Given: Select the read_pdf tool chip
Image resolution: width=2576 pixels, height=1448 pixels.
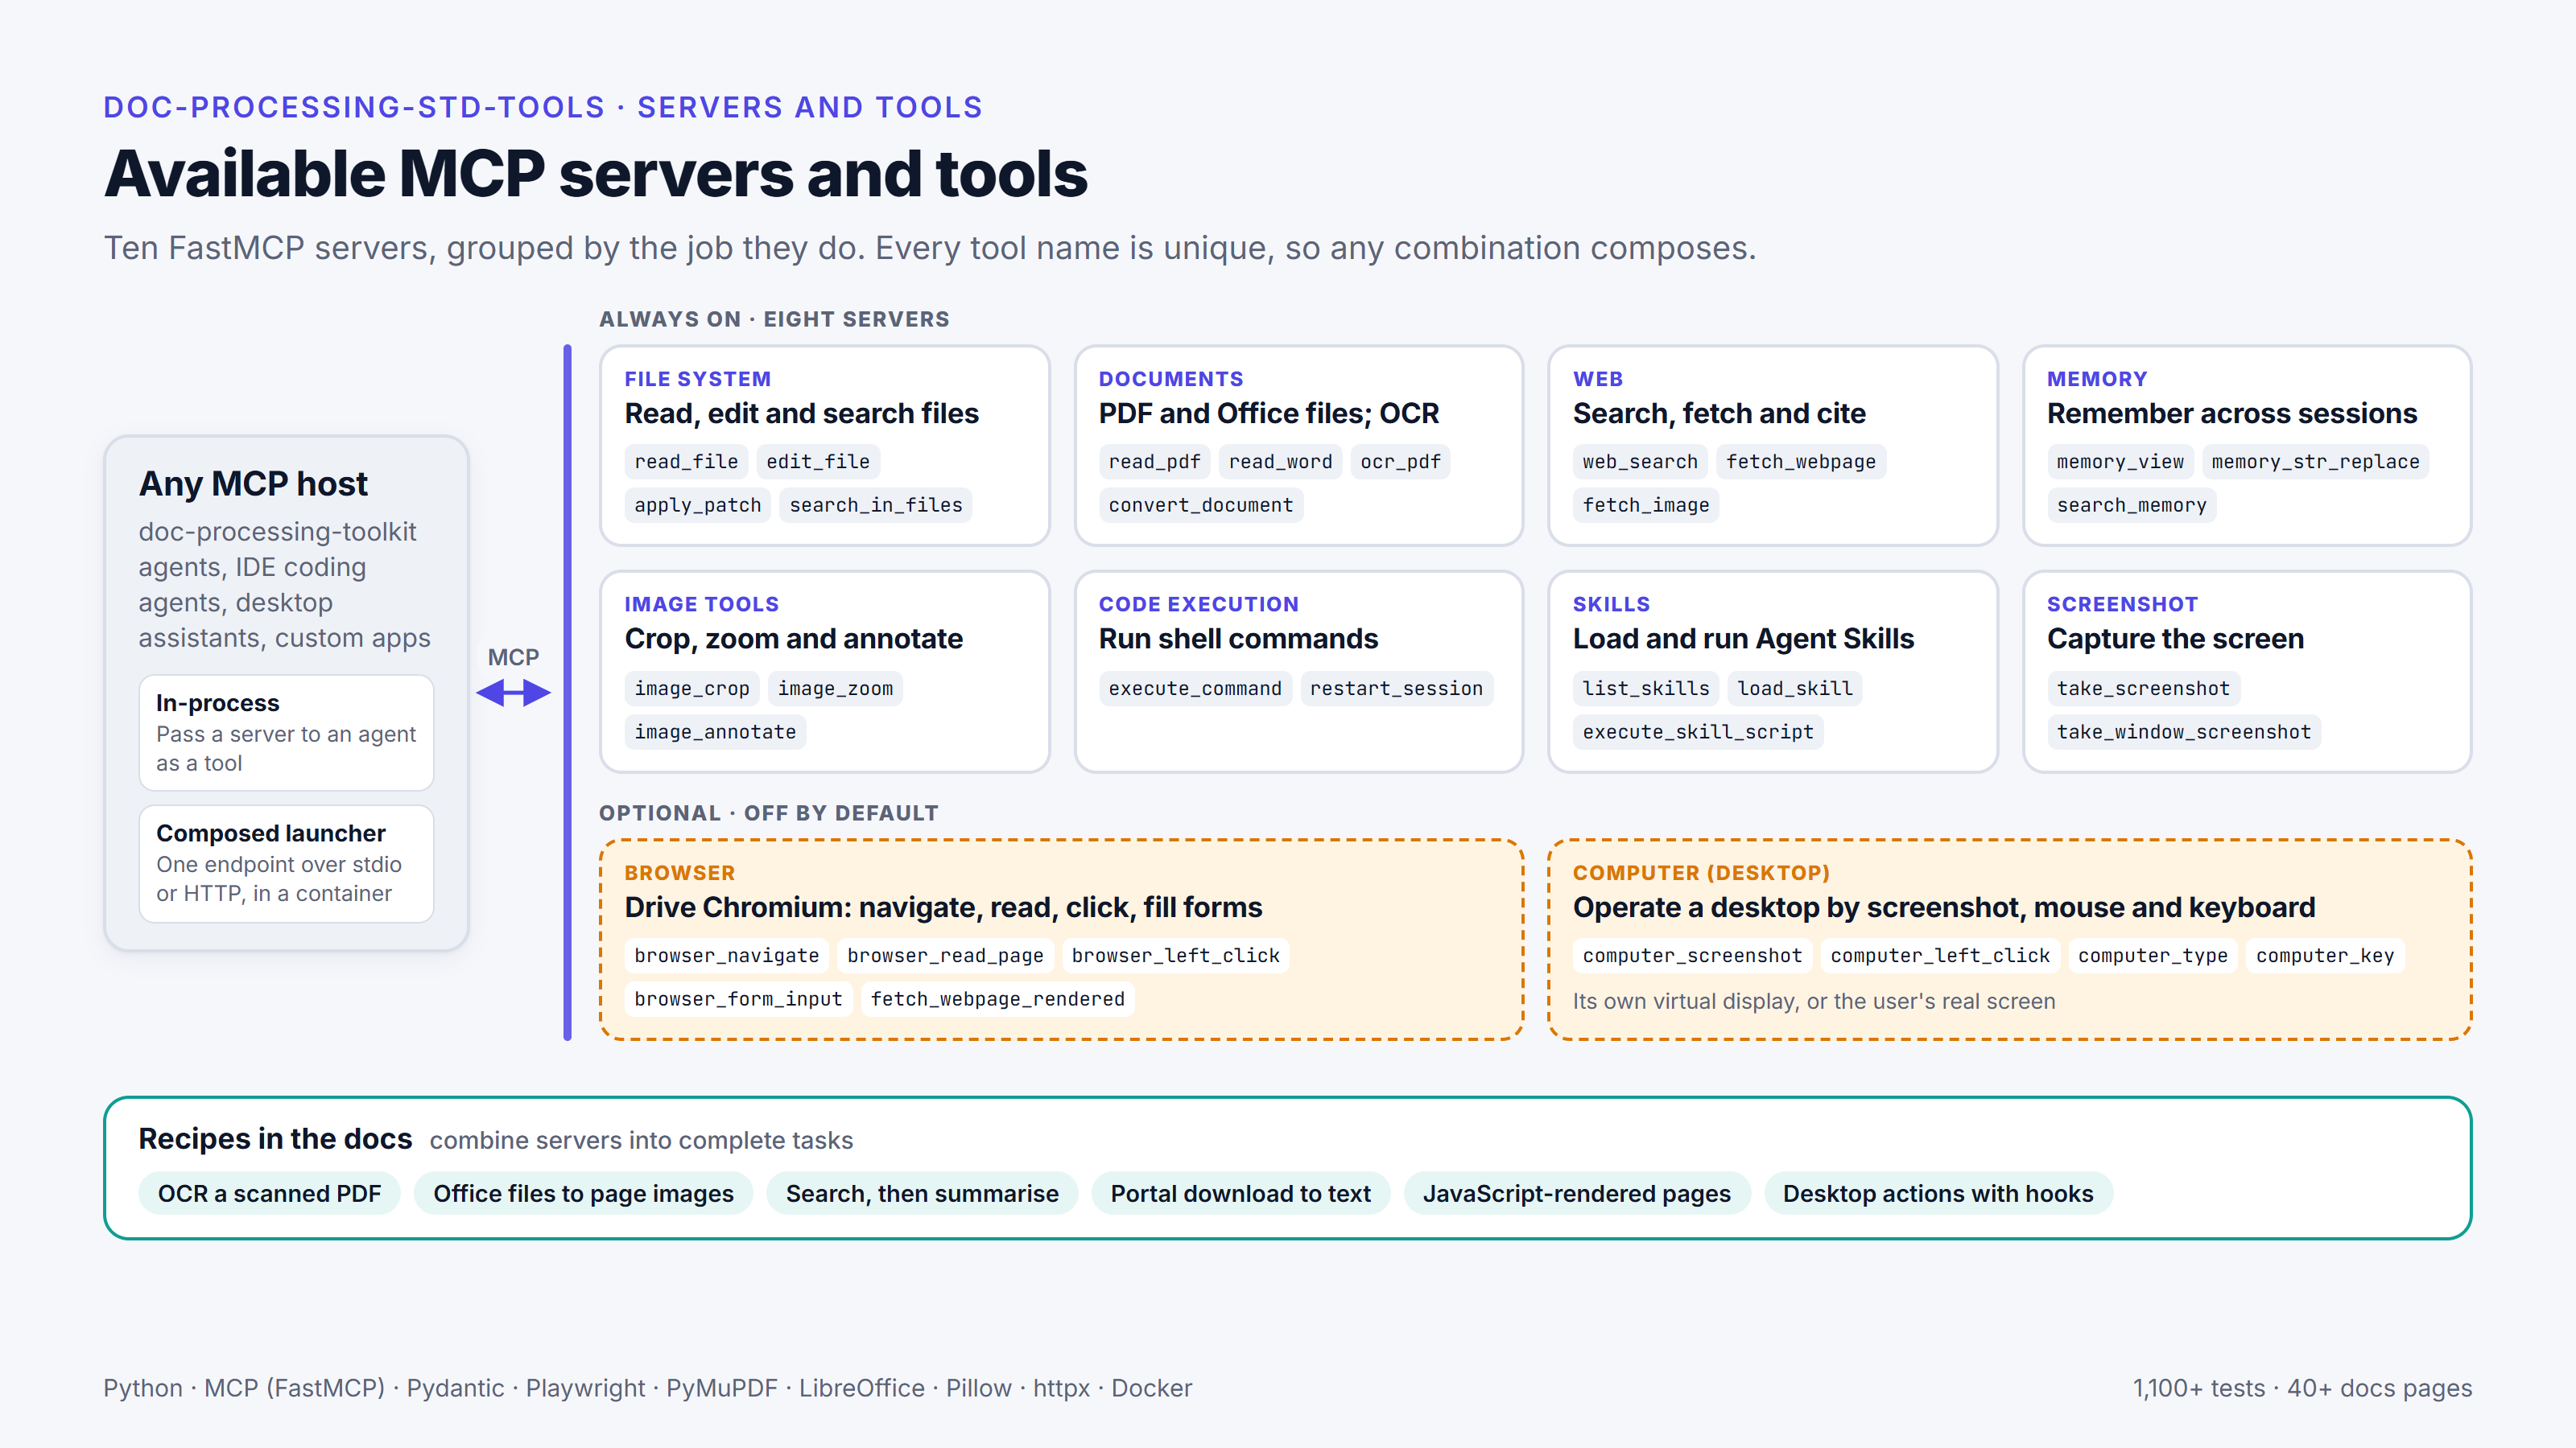Looking at the screenshot, I should pos(1154,462).
